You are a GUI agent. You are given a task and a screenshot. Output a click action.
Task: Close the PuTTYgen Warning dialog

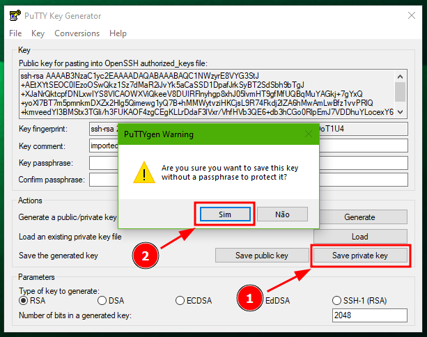[x=309, y=134]
